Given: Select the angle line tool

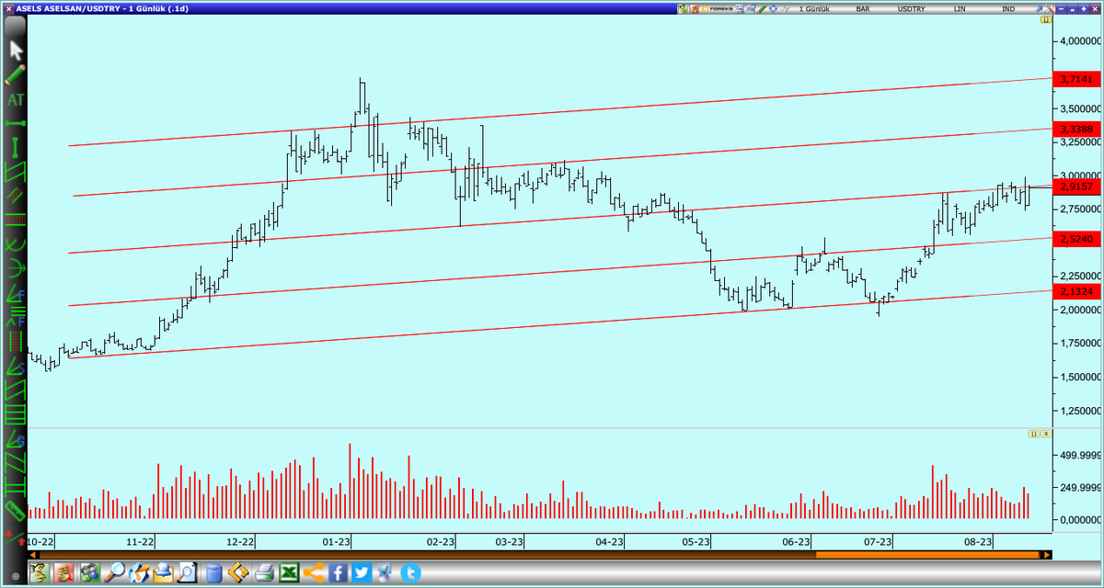Looking at the screenshot, I should (x=16, y=367).
